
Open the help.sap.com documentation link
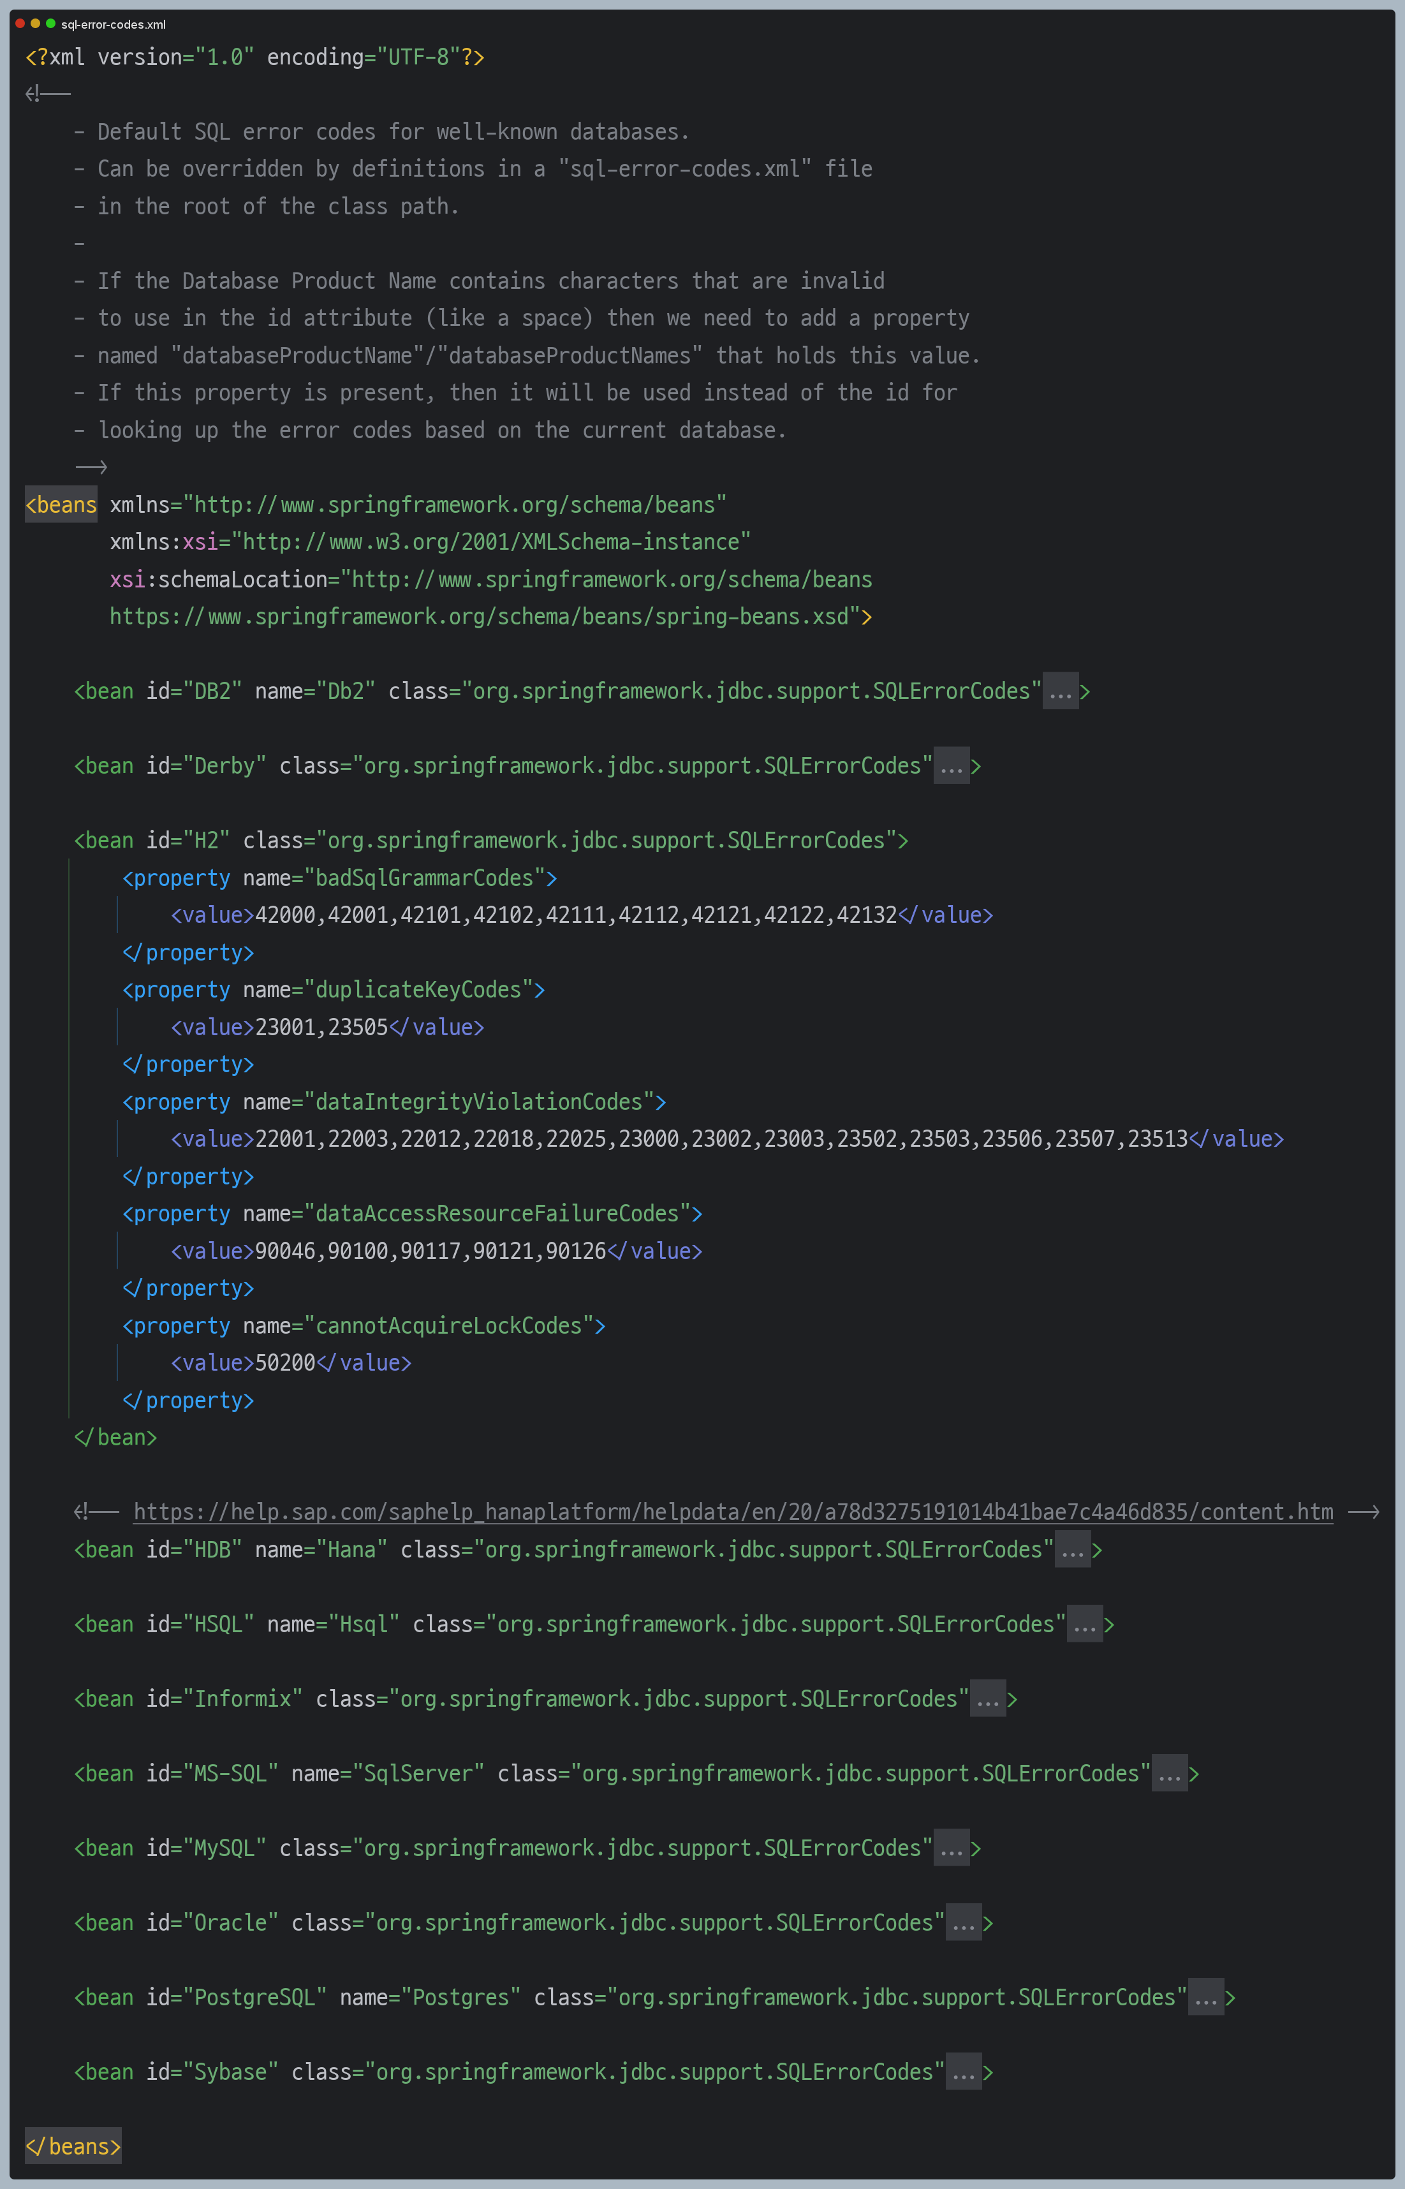click(733, 1512)
